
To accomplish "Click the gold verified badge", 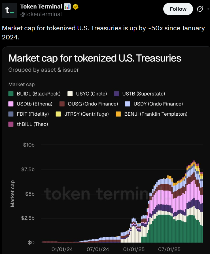I will (x=75, y=7).
